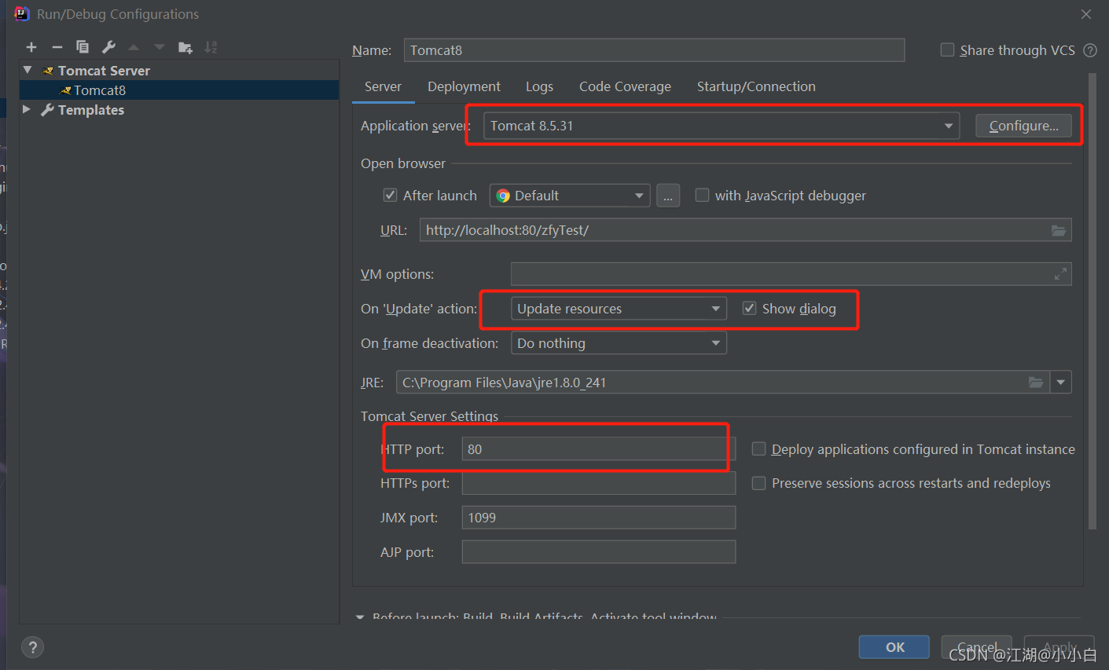
Task: Expand the Templates tree node
Action: 28,109
